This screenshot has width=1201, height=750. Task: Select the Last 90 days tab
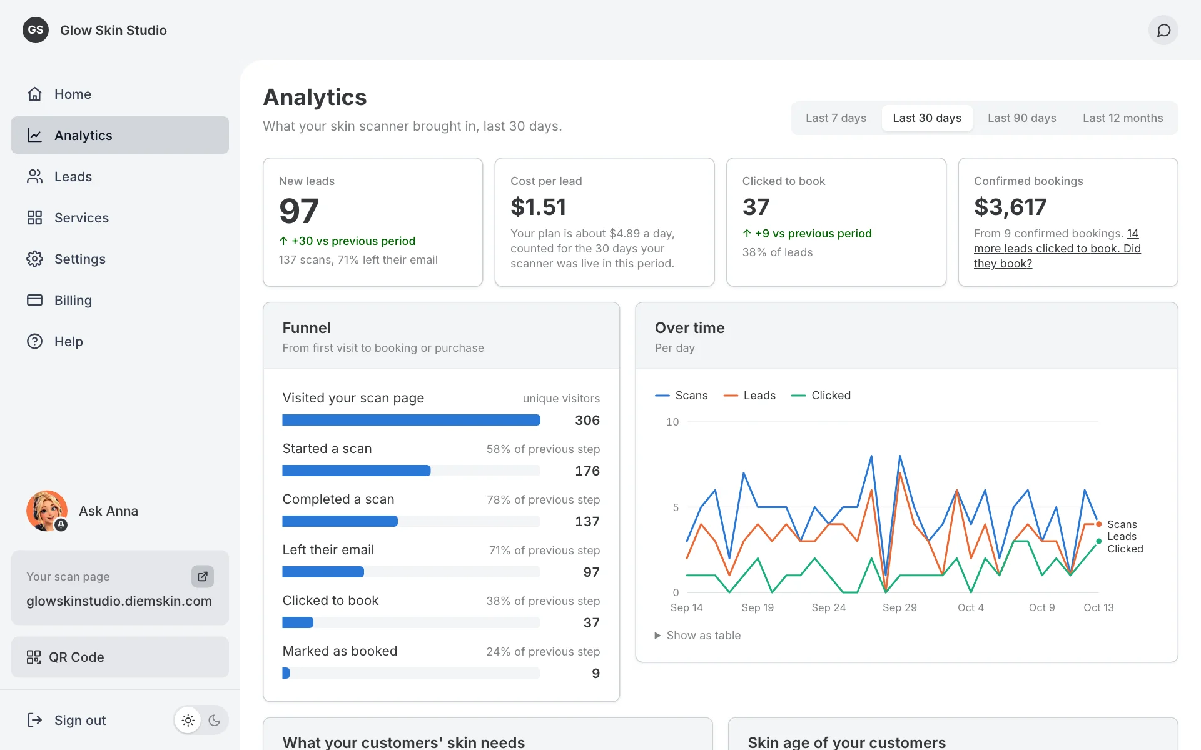(1022, 118)
